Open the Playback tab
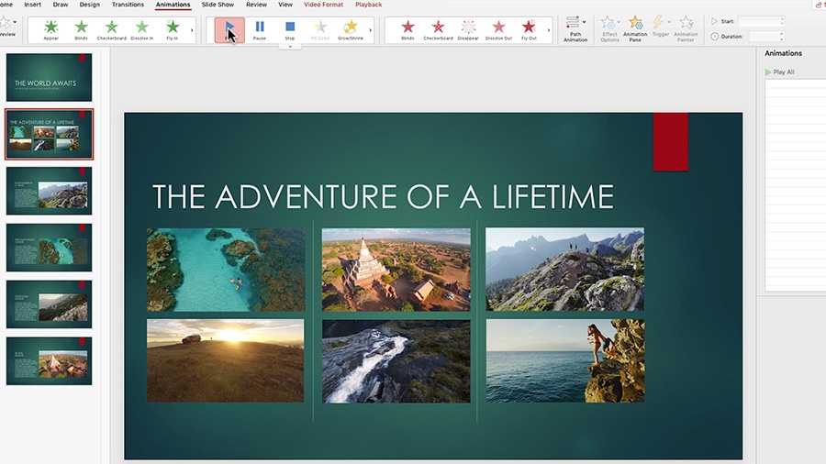Image resolution: width=826 pixels, height=464 pixels. click(368, 5)
